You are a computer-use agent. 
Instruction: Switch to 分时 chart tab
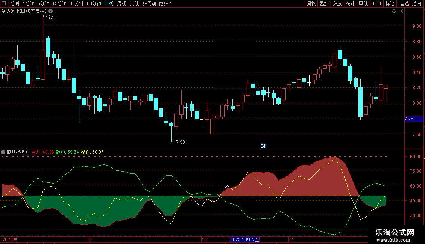tap(15, 3)
